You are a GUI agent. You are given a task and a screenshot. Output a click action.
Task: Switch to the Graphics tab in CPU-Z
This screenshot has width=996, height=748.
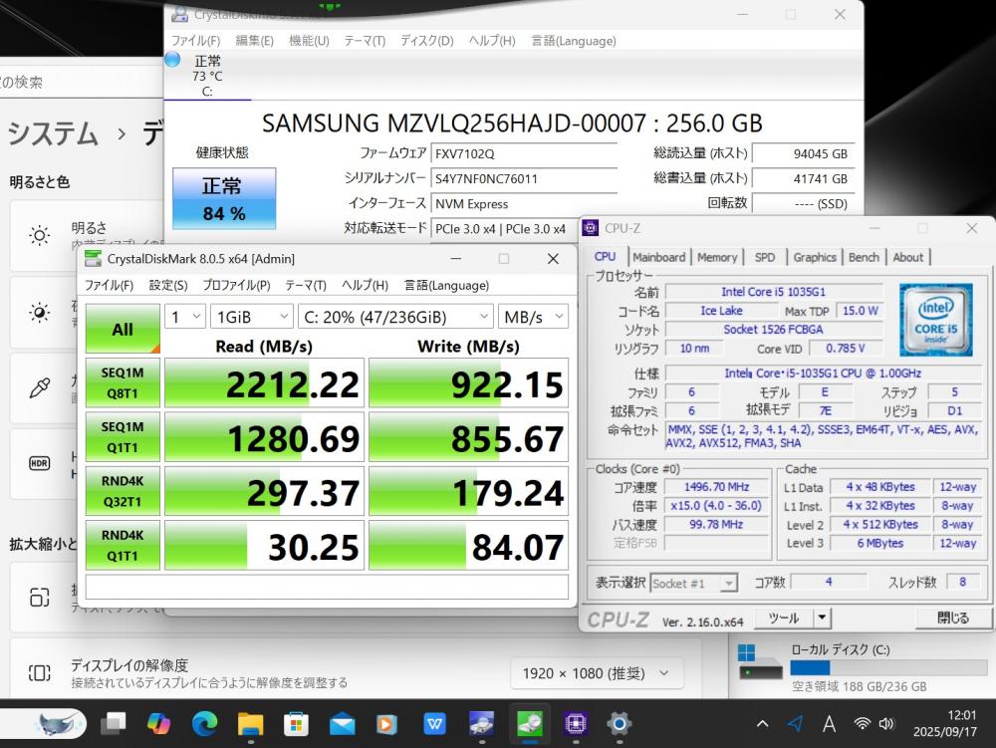click(815, 257)
